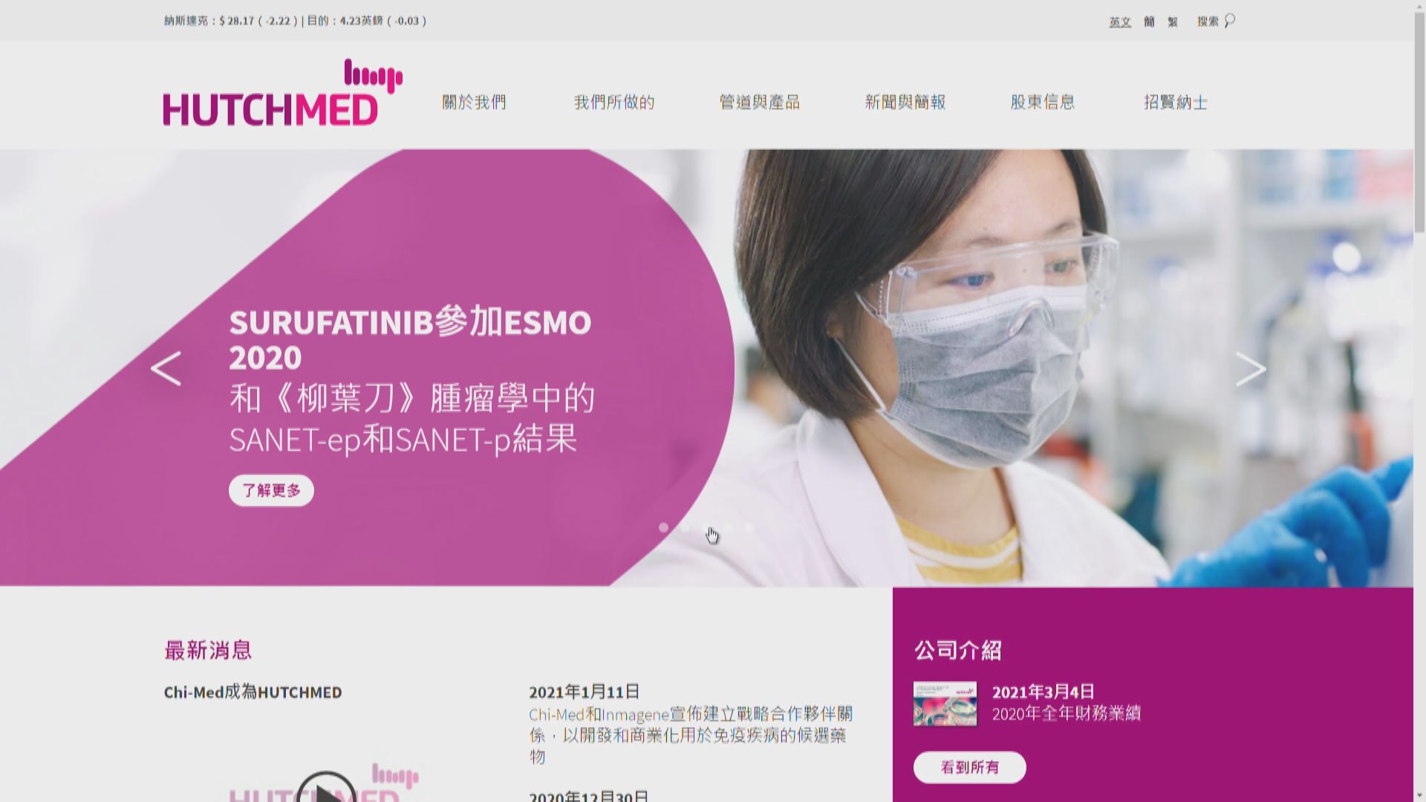Click the 看到所有 button
The image size is (1426, 802).
[970, 767]
